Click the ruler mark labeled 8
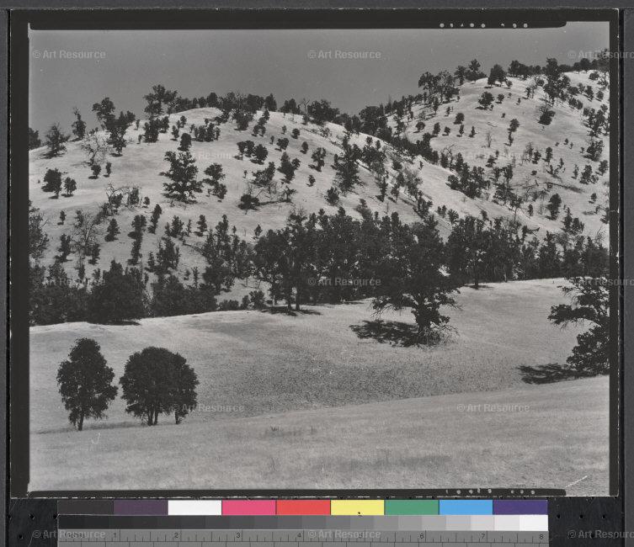 pyautogui.click(x=541, y=536)
